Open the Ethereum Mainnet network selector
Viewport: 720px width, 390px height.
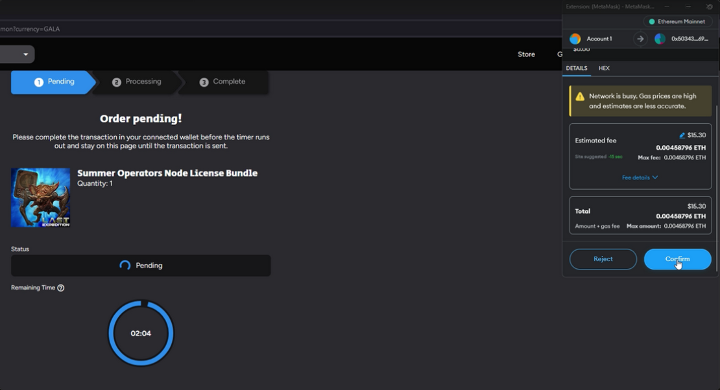click(x=677, y=21)
